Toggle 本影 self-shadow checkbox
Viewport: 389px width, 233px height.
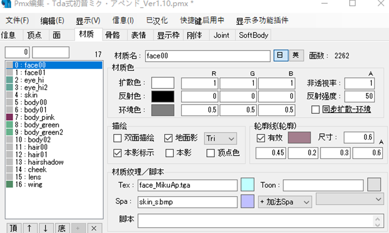pyautogui.click(x=170, y=153)
